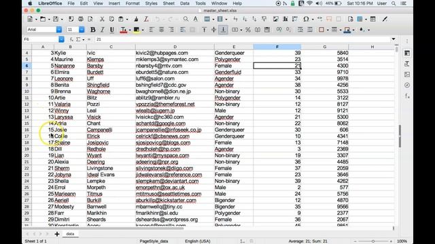Click the New document icon

pos(30,19)
